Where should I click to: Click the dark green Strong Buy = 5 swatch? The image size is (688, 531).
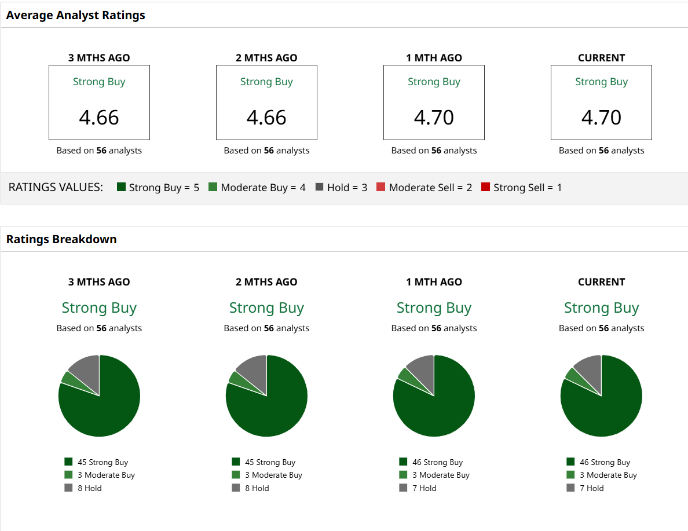coord(122,187)
